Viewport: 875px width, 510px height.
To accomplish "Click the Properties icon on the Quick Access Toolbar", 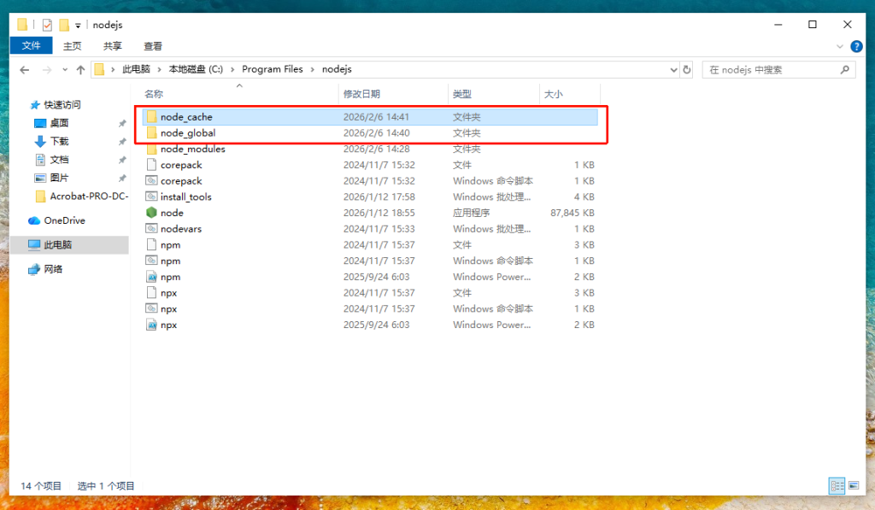I will (x=46, y=25).
